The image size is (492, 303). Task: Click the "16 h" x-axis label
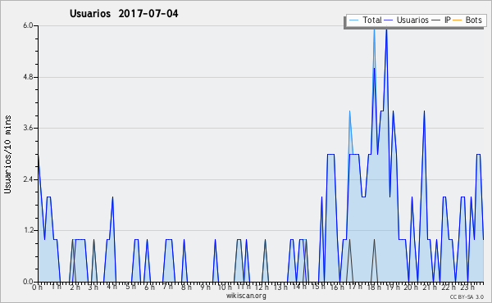point(337,287)
